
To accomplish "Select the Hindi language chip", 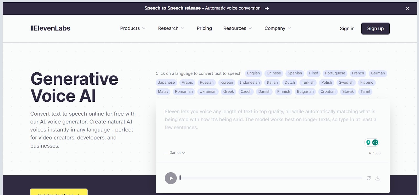I will pos(313,73).
